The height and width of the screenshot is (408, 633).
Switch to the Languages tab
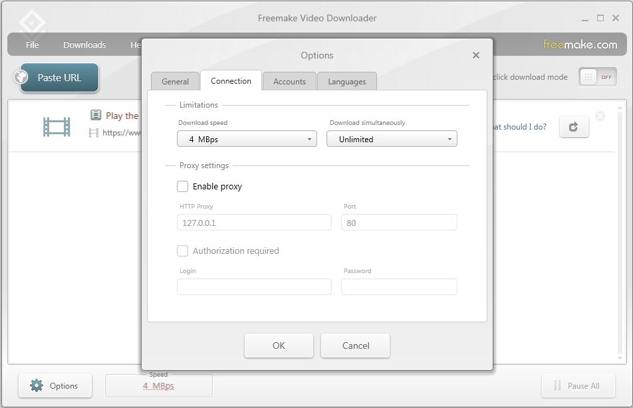point(347,81)
